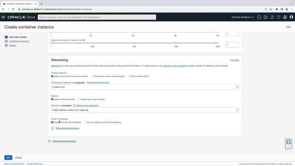Viewport: 295px width, 166px height.
Task: Open the Cloud Shell developer tools icon
Action: point(259,17)
